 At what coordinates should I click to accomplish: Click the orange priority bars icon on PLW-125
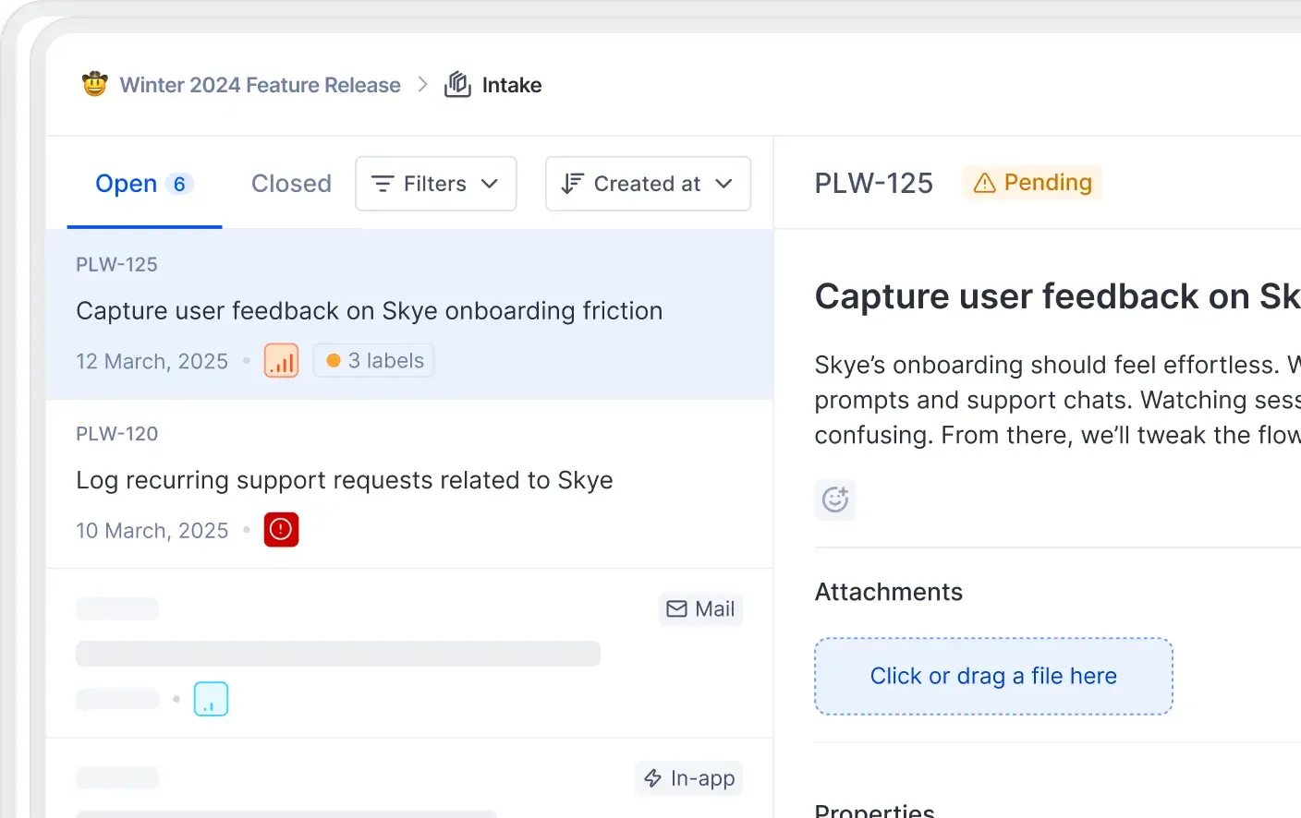[281, 361]
